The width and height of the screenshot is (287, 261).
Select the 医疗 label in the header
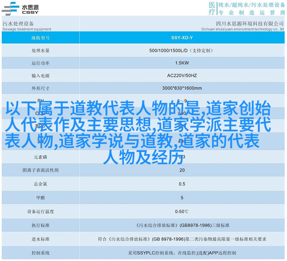pyautogui.click(x=212, y=8)
